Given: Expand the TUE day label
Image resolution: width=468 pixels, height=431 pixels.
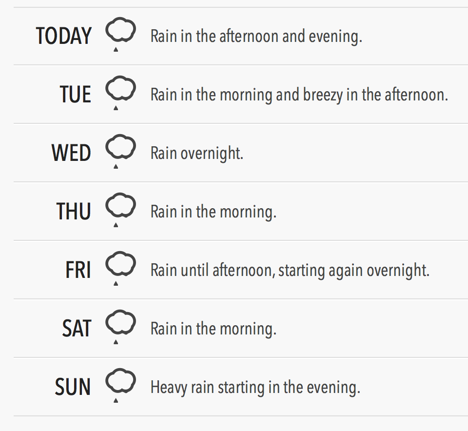Looking at the screenshot, I should [76, 95].
